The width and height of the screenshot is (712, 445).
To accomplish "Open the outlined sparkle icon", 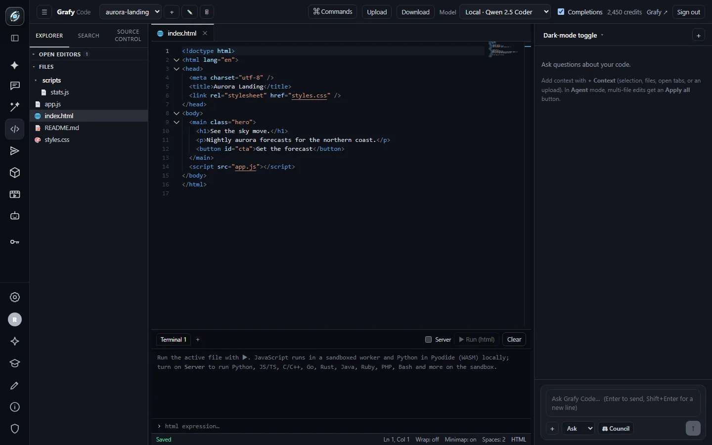I will pos(15,341).
